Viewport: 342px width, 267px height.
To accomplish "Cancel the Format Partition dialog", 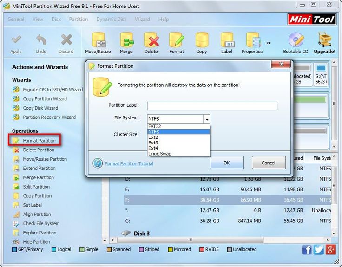I will pos(269,163).
